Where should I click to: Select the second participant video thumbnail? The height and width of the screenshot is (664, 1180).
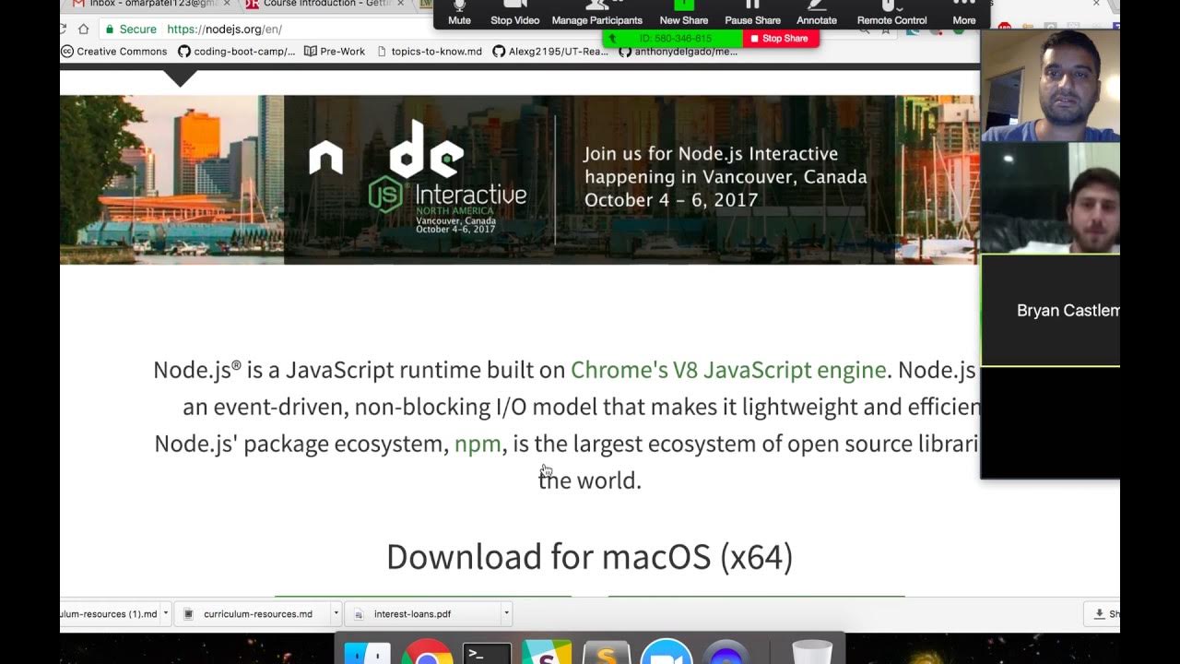click(1050, 198)
